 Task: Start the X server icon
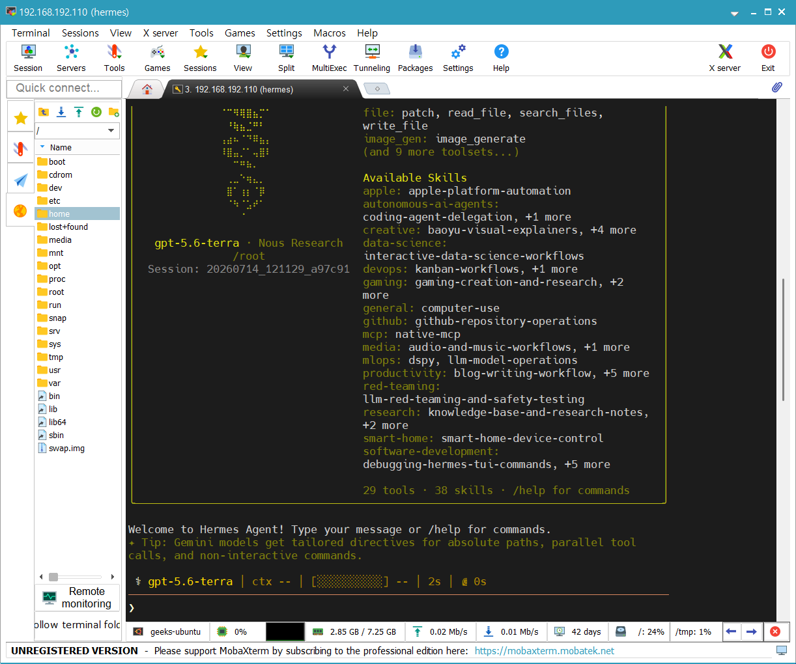coord(724,58)
